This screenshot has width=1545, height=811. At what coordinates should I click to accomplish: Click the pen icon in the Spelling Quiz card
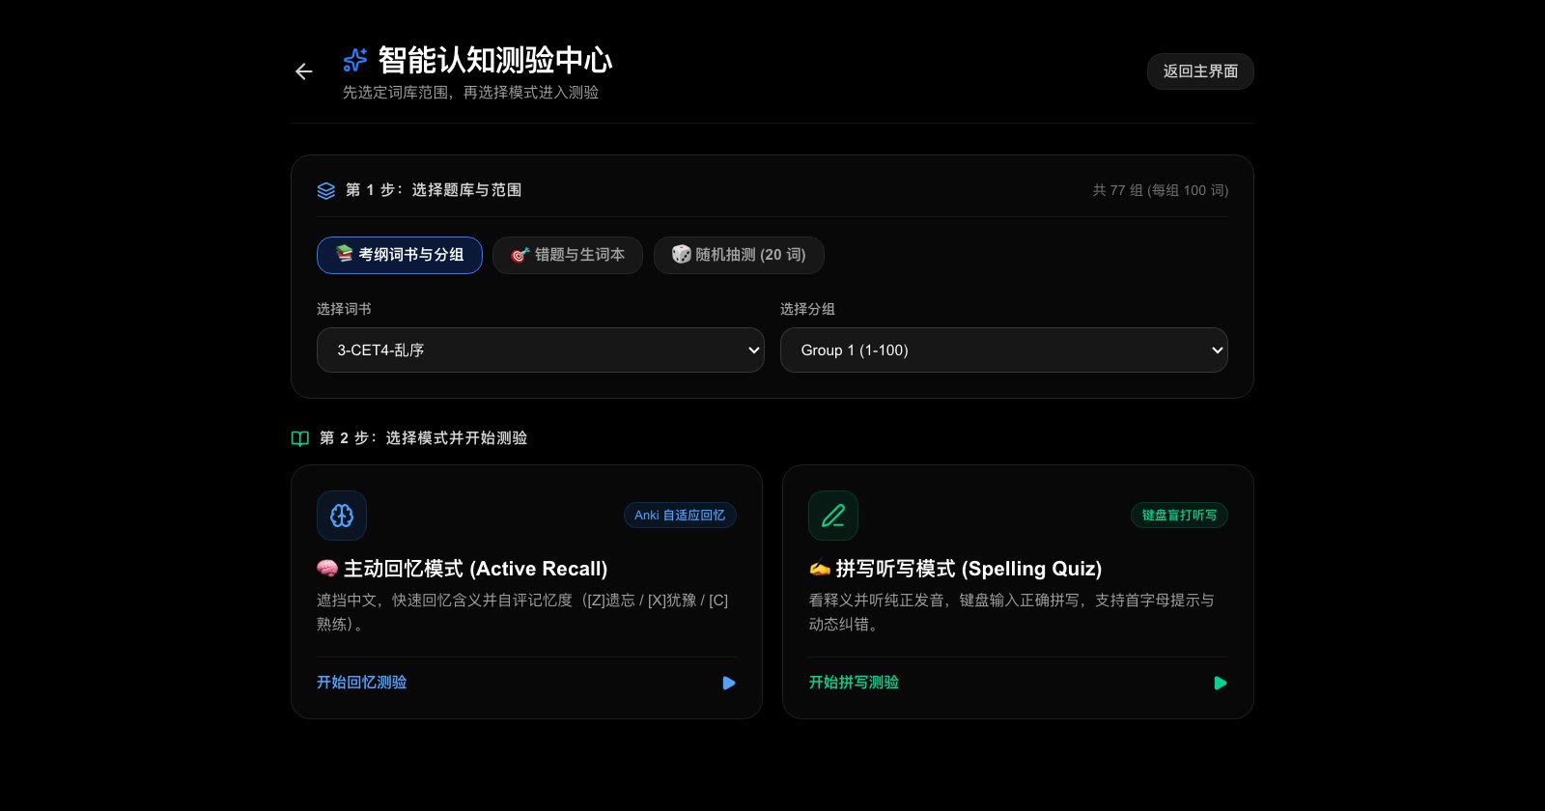point(833,516)
